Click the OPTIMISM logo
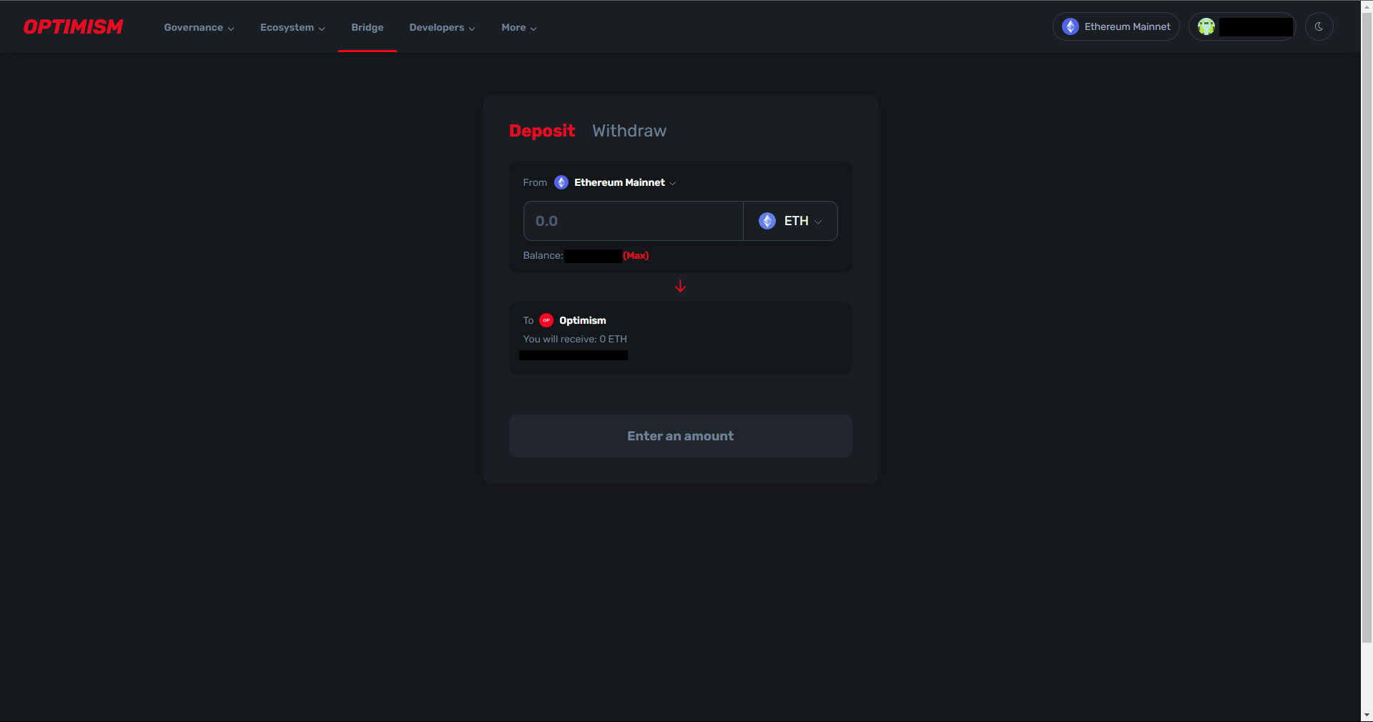The image size is (1373, 722). pyautogui.click(x=73, y=27)
